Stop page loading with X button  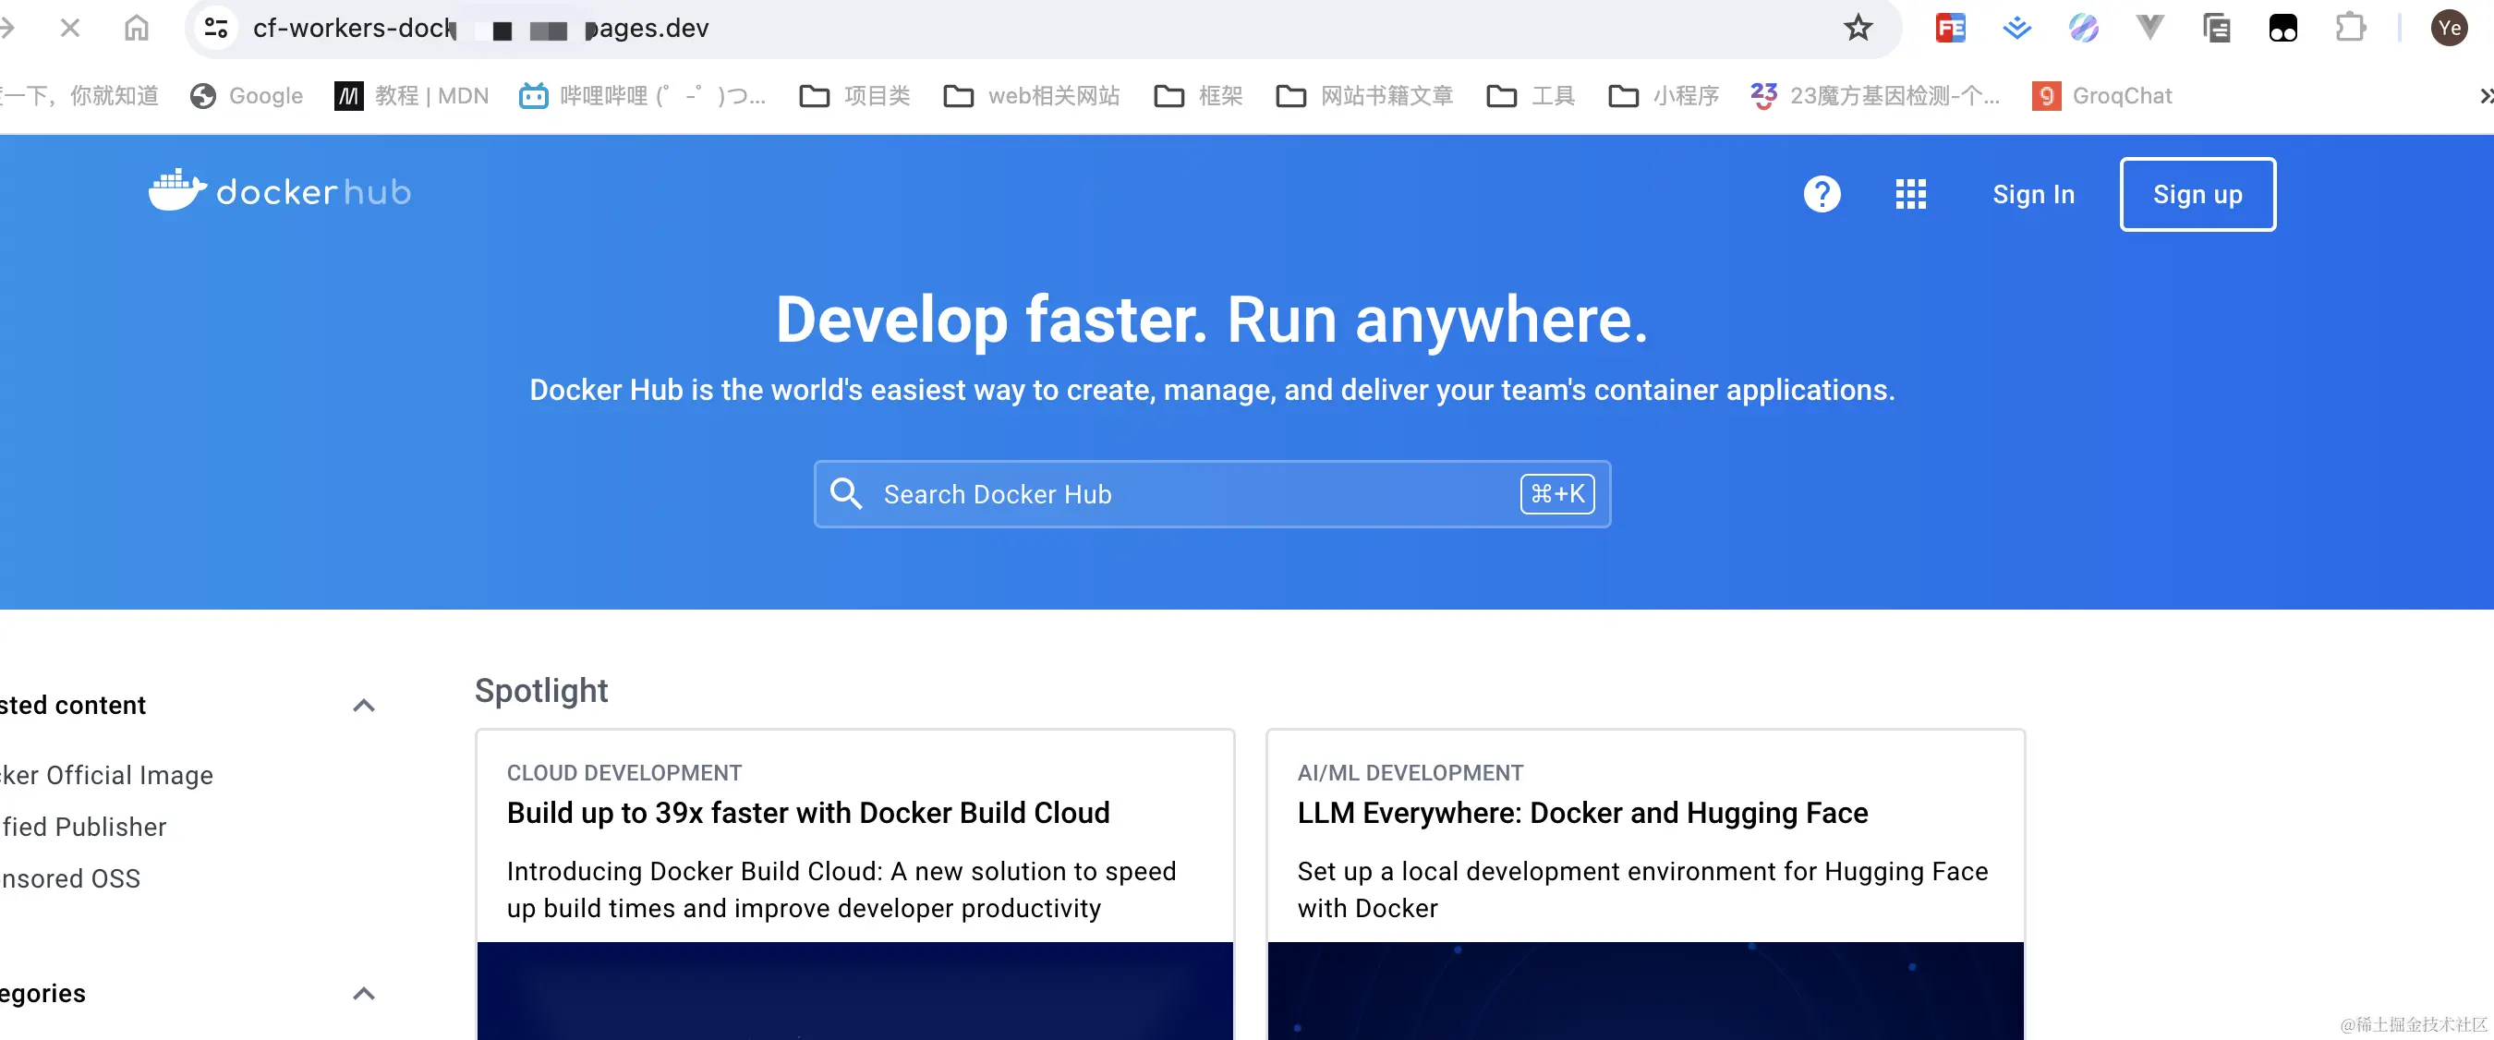pyautogui.click(x=69, y=28)
